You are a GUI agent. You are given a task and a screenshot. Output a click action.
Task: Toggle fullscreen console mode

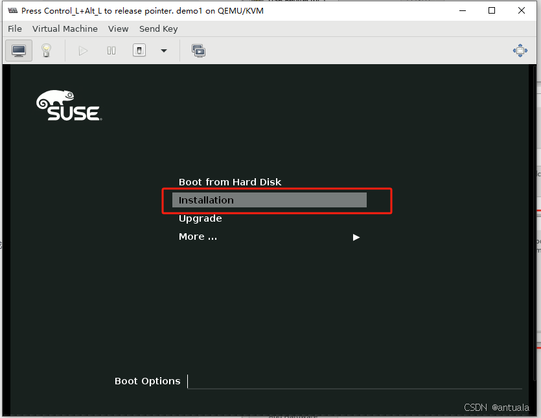pyautogui.click(x=520, y=51)
